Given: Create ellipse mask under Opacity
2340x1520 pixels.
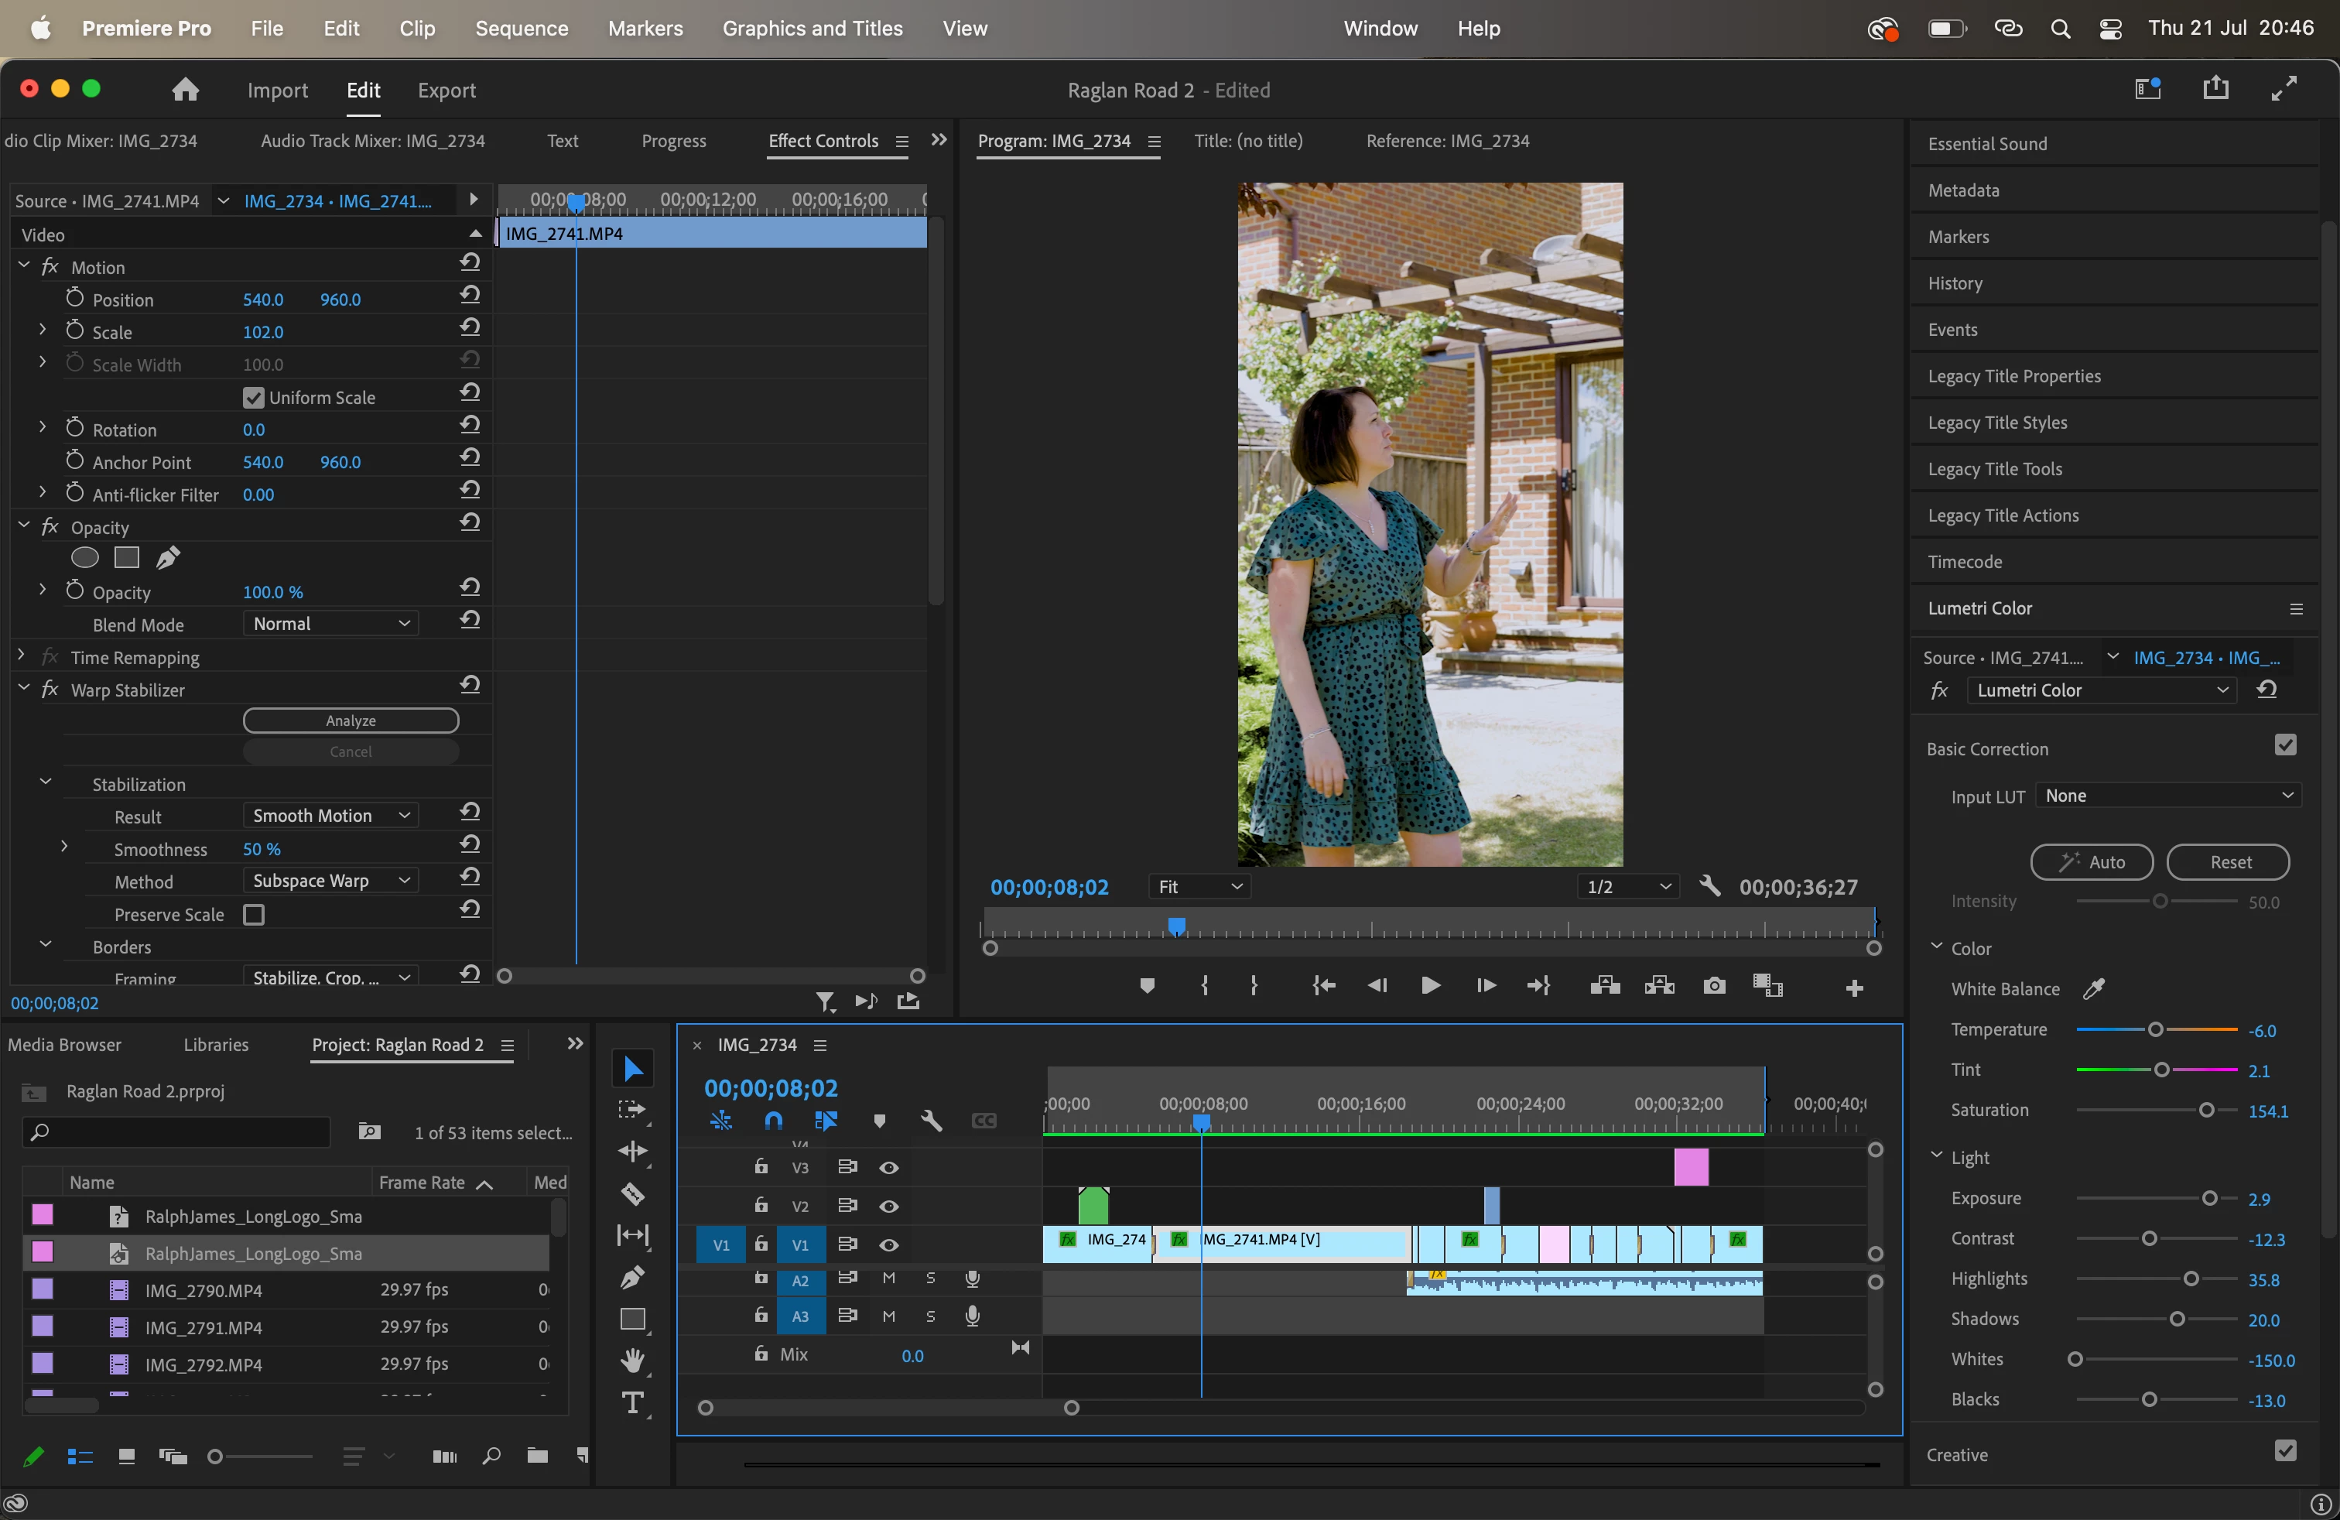Looking at the screenshot, I should [86, 559].
